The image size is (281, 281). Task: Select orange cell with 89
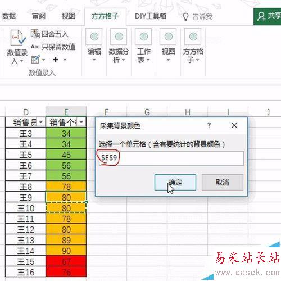coord(66,240)
